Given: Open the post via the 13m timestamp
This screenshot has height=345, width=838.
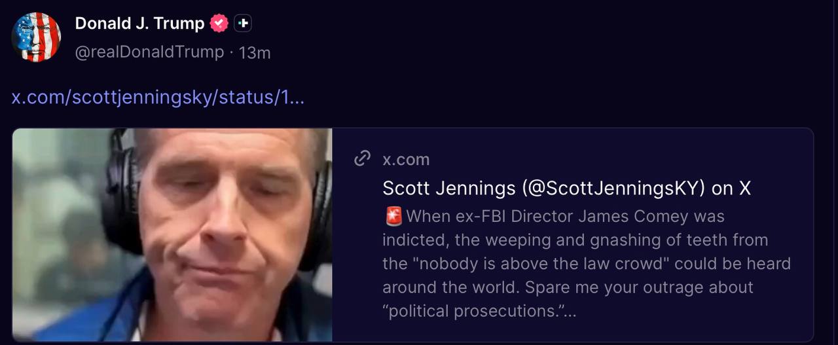Looking at the screenshot, I should pos(255,52).
